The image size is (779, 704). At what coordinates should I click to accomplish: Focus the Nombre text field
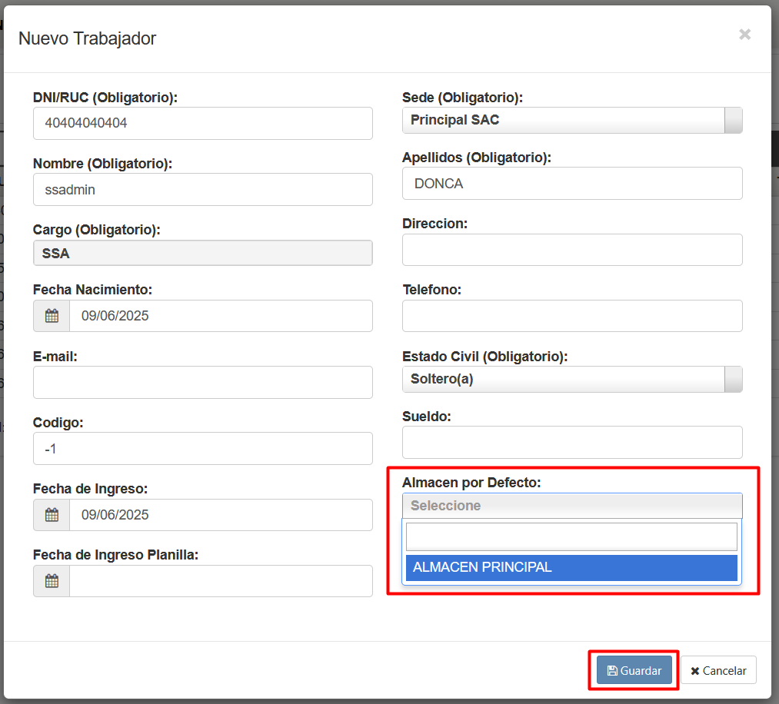[x=203, y=190]
